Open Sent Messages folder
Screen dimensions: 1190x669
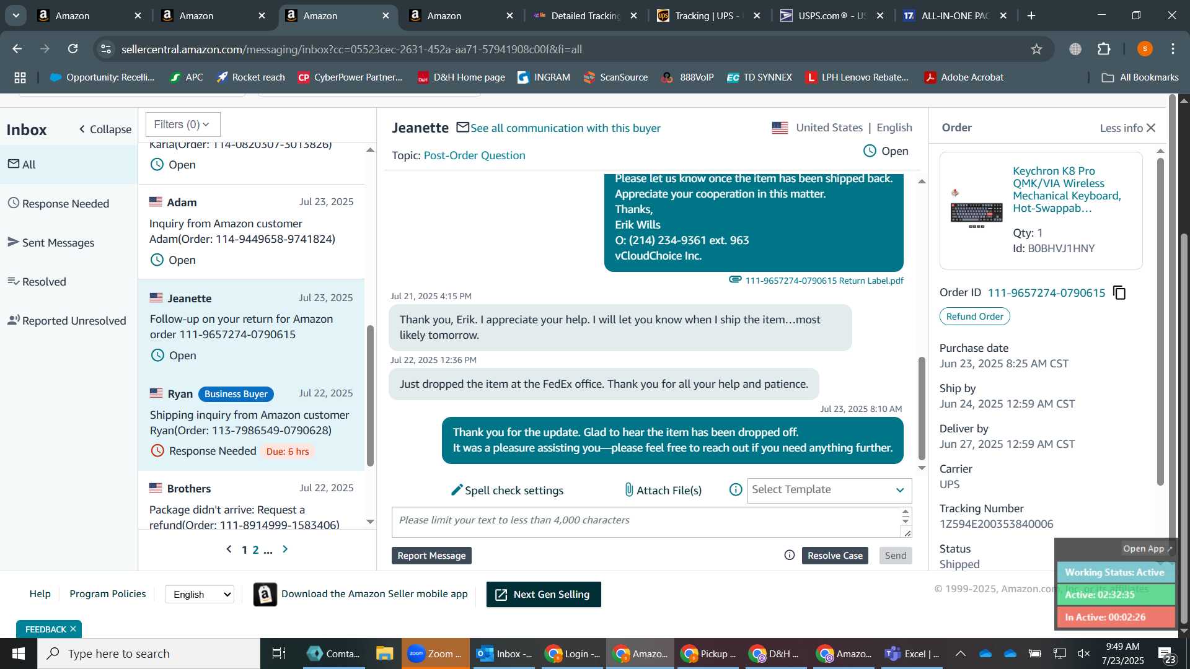point(68,242)
